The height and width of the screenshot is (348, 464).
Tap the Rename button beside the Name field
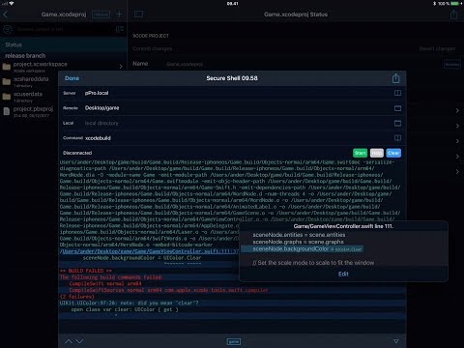[x=452, y=64]
